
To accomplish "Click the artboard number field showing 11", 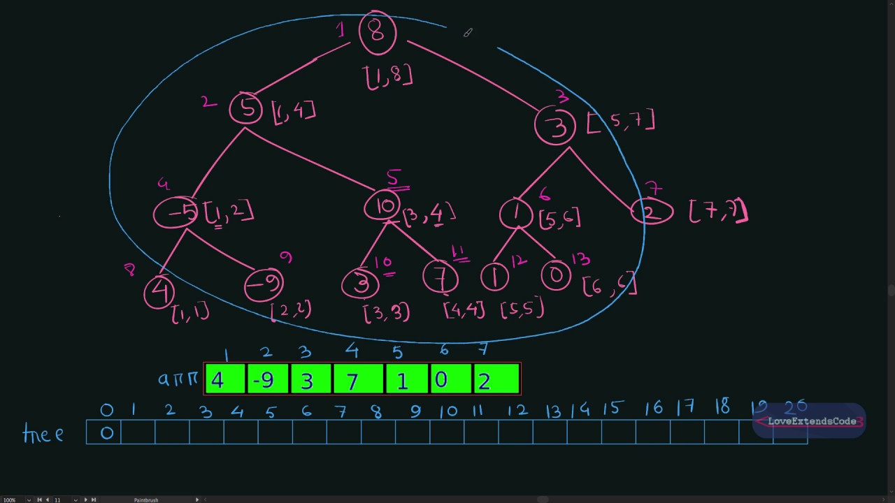I will pos(61,500).
